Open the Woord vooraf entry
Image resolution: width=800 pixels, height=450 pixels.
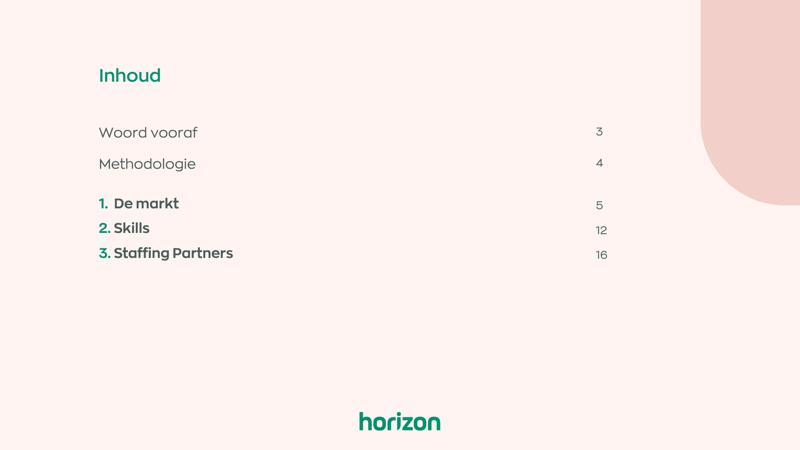pos(148,133)
